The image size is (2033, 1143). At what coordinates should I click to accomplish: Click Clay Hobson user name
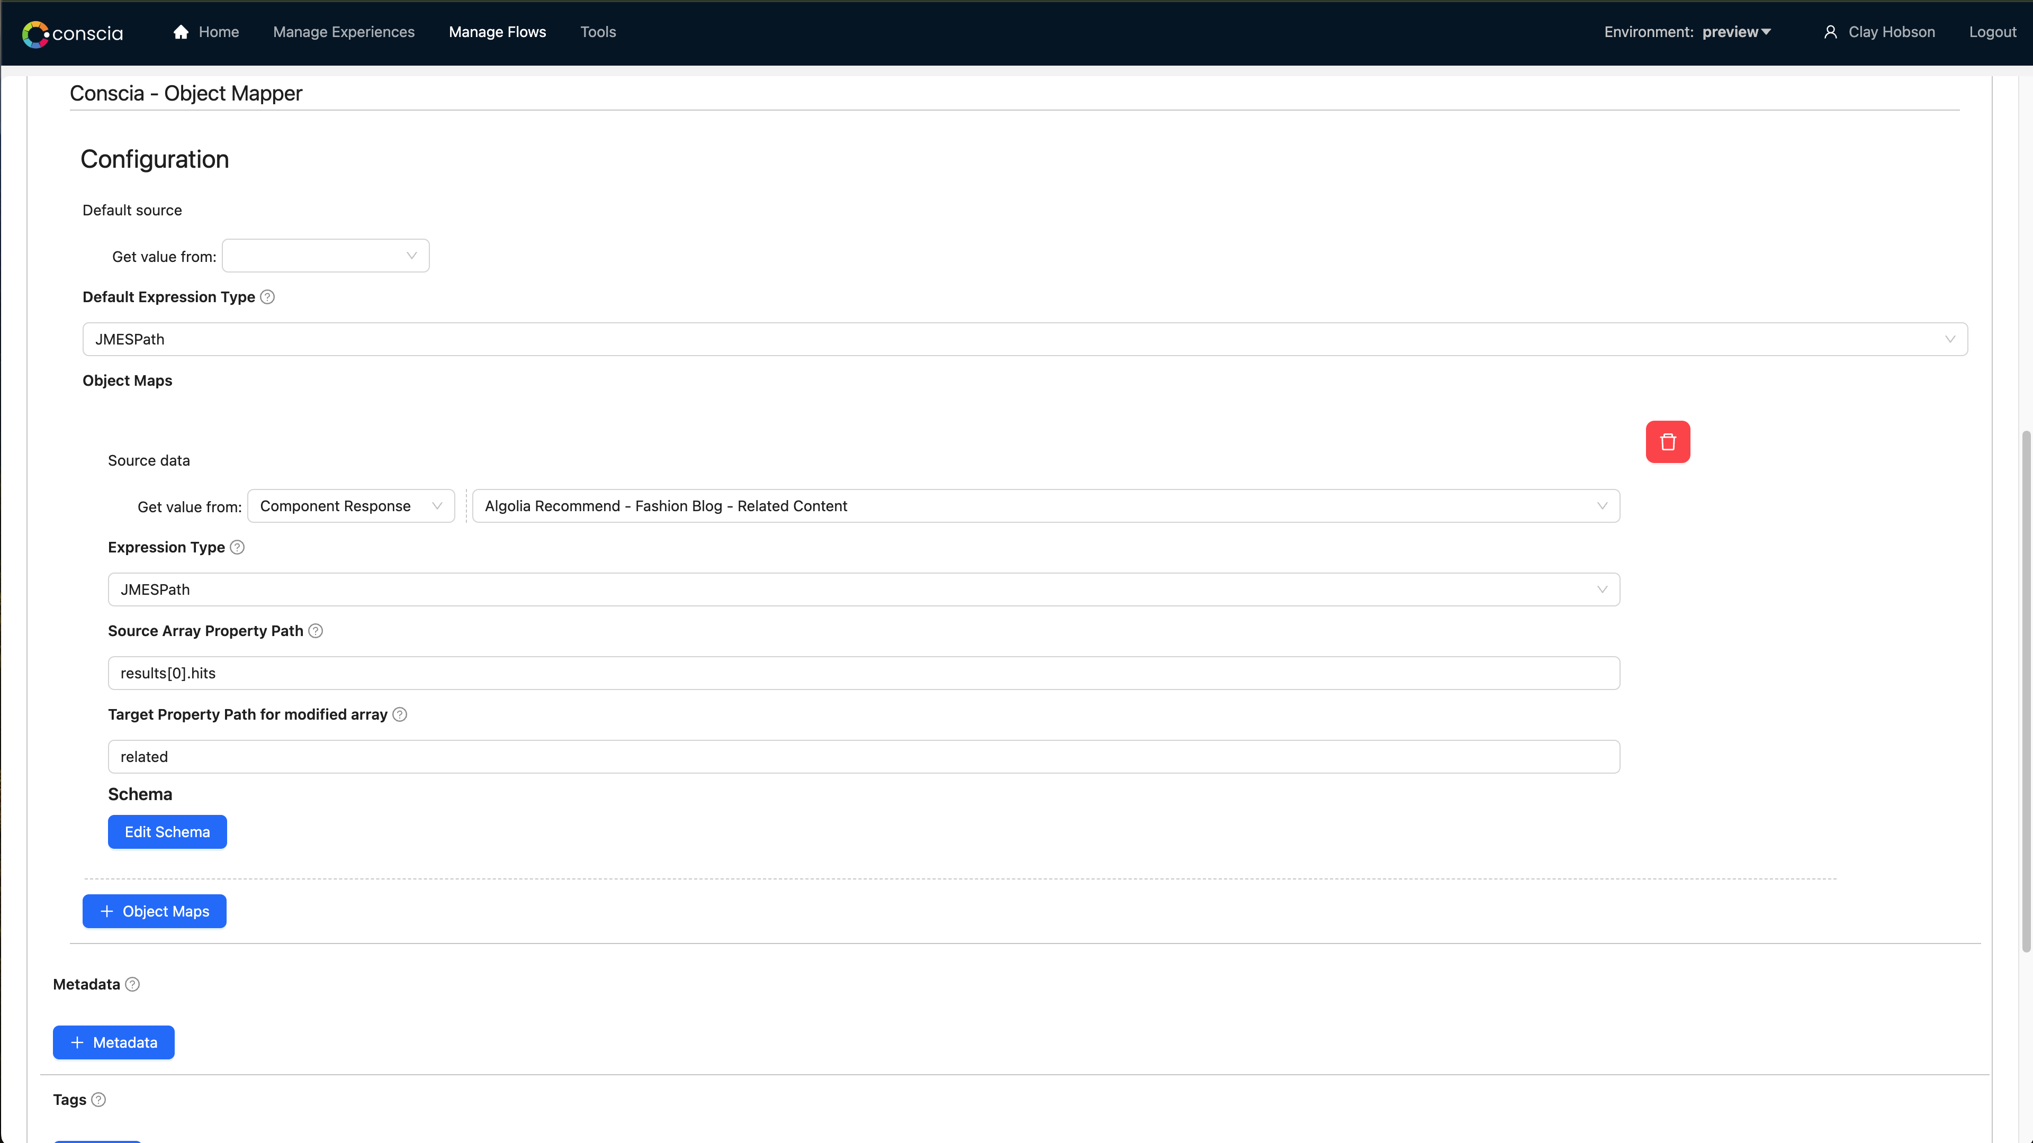coord(1891,32)
